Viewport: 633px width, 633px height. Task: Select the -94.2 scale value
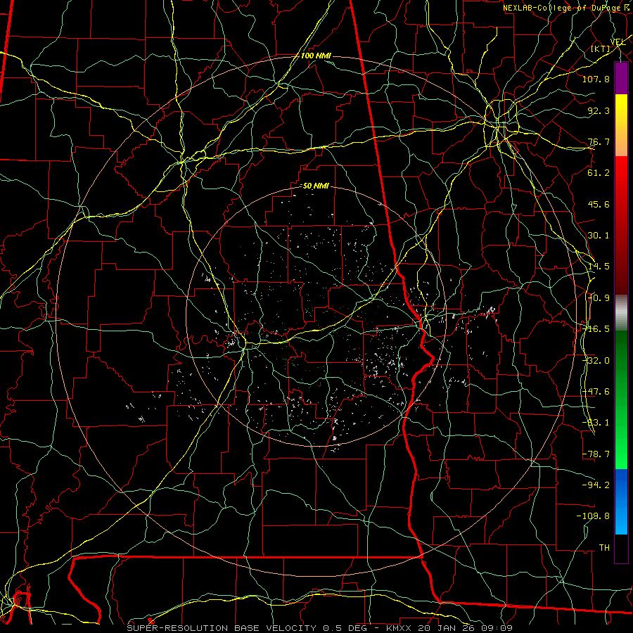click(596, 485)
